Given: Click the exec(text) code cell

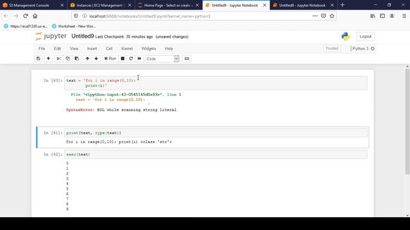Looking at the screenshot, I should [x=216, y=155].
